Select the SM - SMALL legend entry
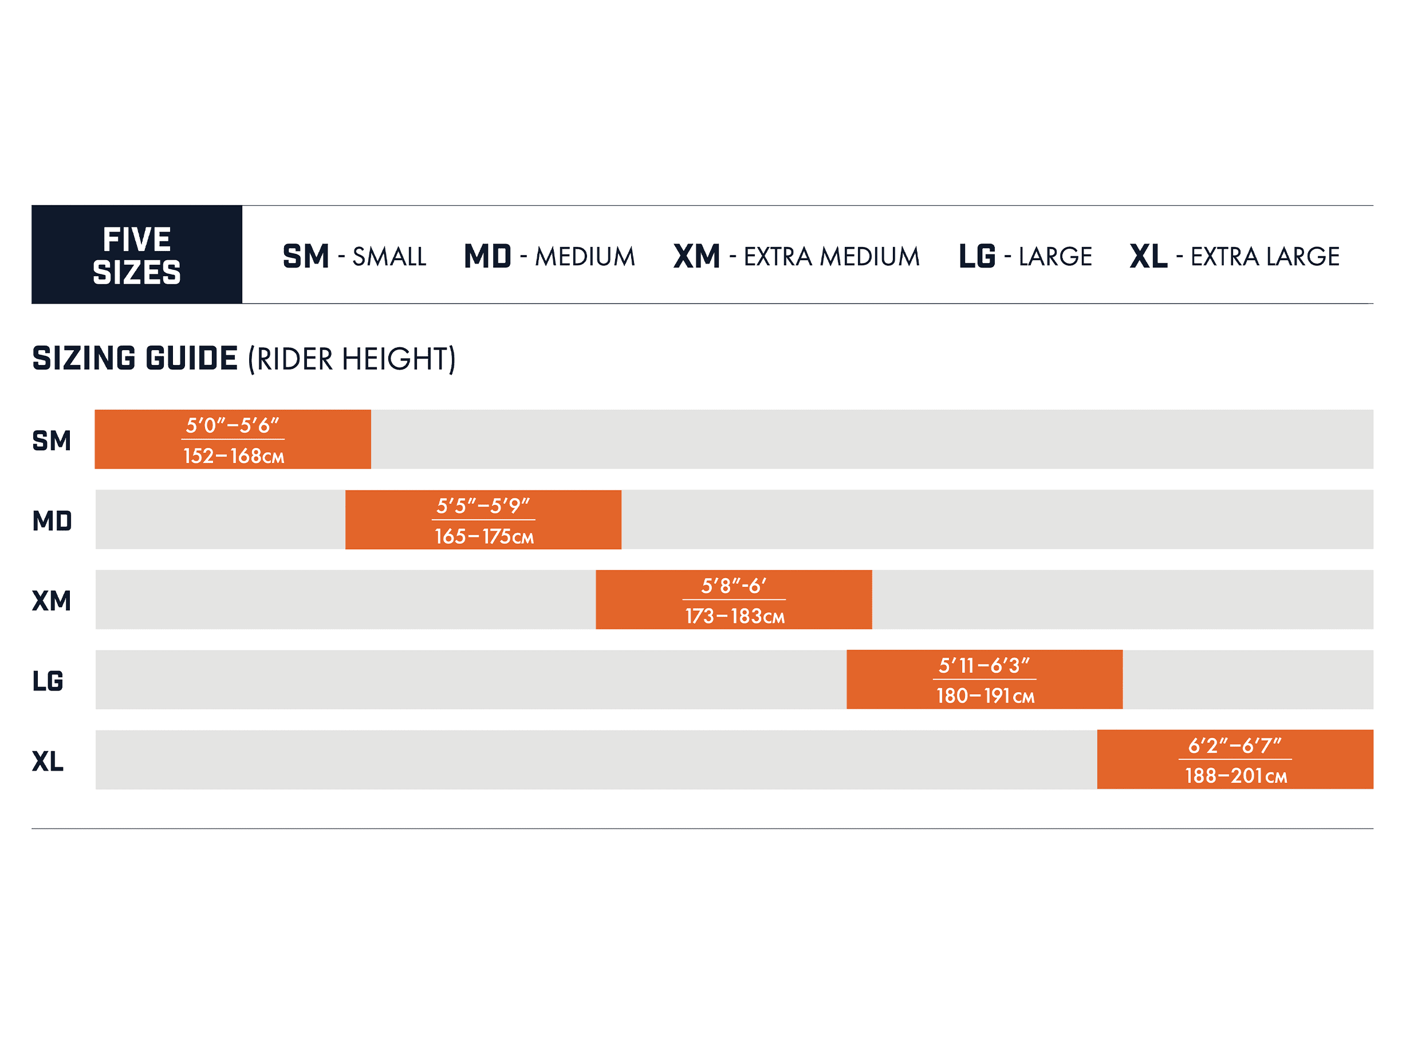 click(354, 256)
